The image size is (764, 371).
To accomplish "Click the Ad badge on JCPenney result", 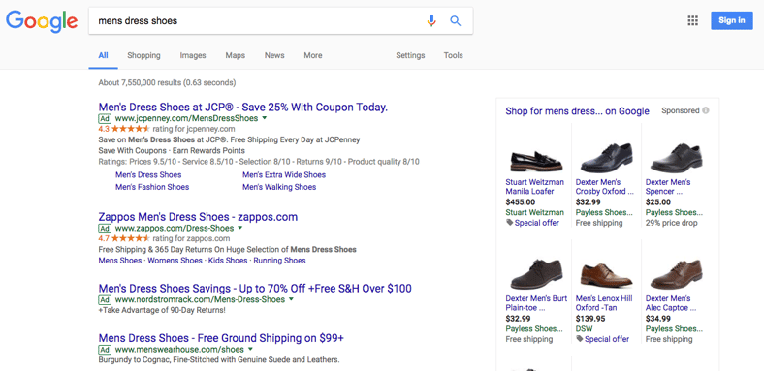I will tap(105, 118).
